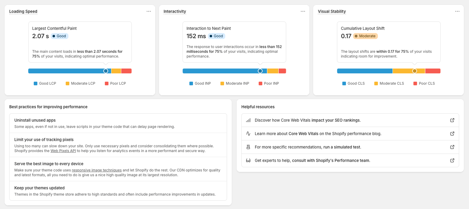The height and width of the screenshot is (209, 469).
Task: Click the 0.17 CLS value
Action: (346, 36)
